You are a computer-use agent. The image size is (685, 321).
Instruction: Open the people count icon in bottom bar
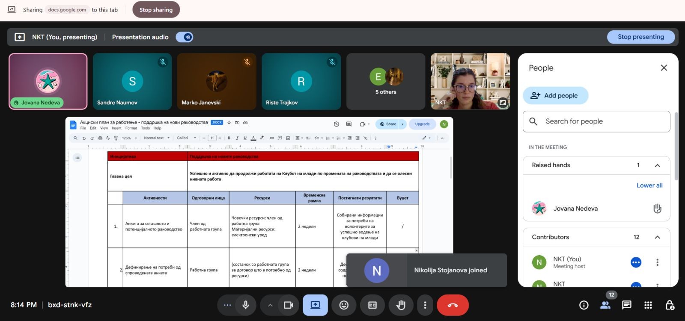(x=605, y=305)
